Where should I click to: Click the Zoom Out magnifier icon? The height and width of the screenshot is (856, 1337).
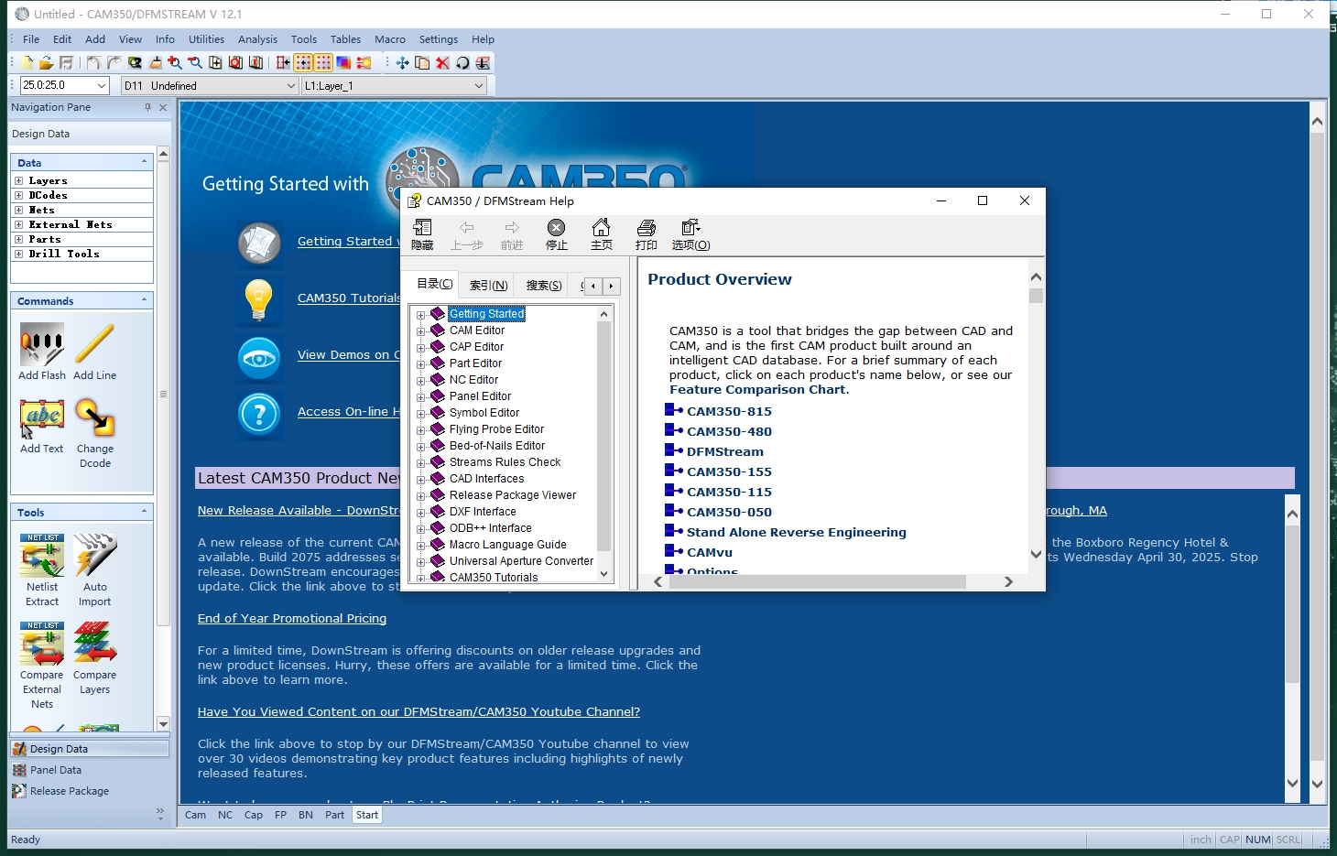pyautogui.click(x=195, y=62)
